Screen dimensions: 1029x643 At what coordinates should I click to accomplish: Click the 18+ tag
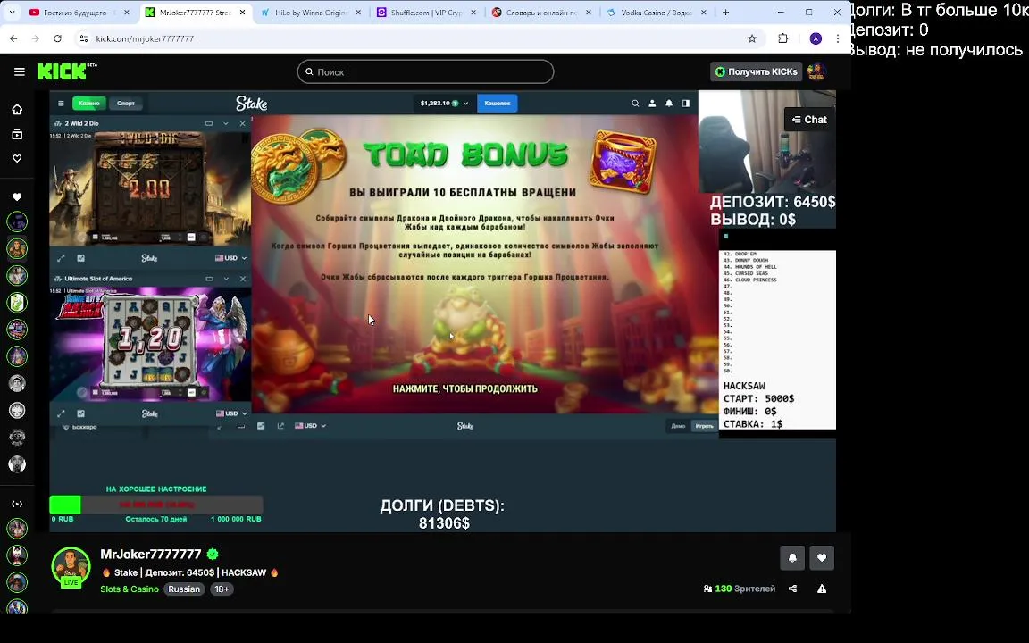222,589
